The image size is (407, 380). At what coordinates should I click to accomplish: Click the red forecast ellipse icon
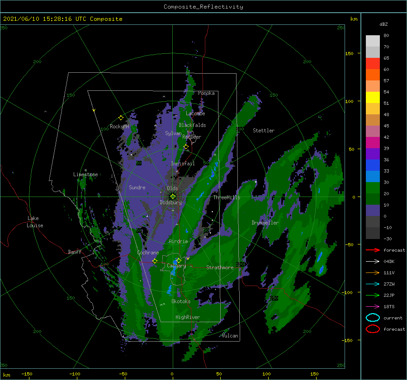373,329
